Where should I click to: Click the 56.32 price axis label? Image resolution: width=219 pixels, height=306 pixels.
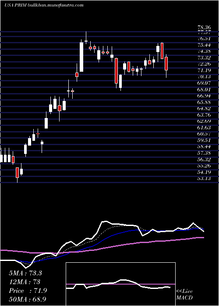pyautogui.click(x=204, y=160)
